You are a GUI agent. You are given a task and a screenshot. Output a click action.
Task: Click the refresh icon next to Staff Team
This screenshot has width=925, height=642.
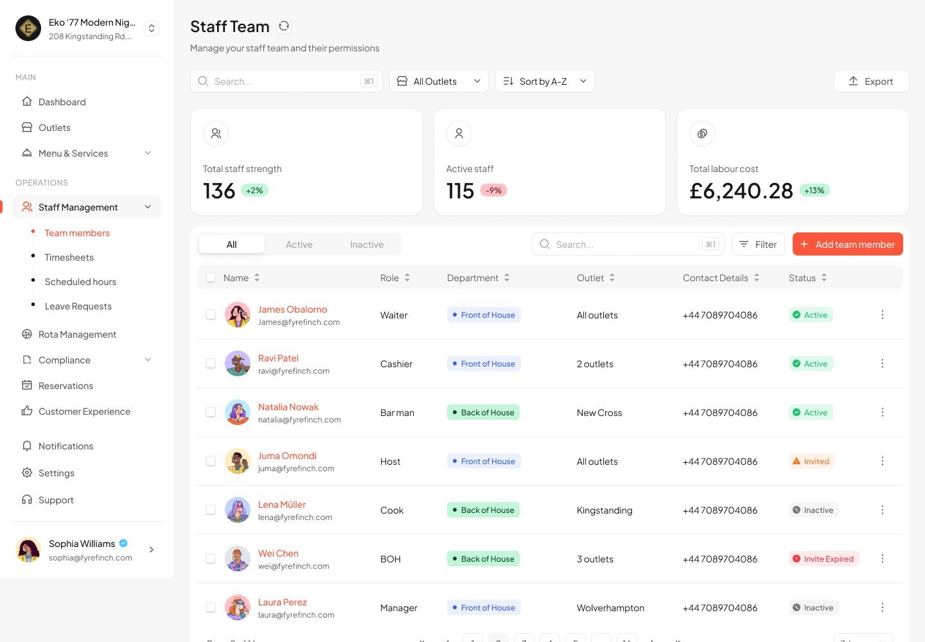click(284, 26)
